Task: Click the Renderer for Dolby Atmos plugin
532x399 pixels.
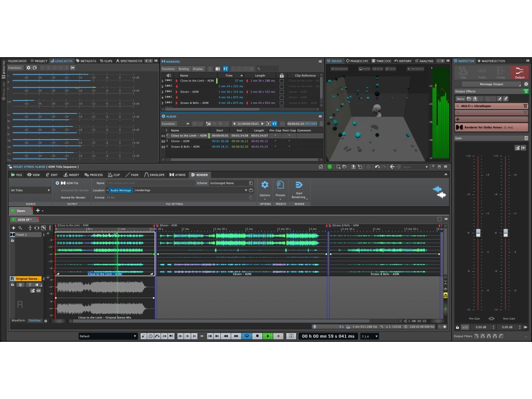Action: (491, 127)
